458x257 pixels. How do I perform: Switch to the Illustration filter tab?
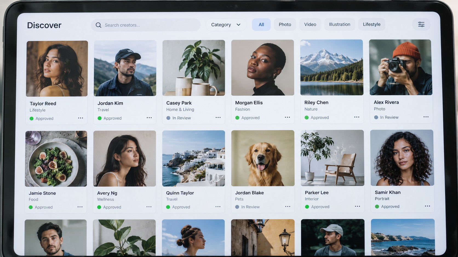tap(340, 24)
